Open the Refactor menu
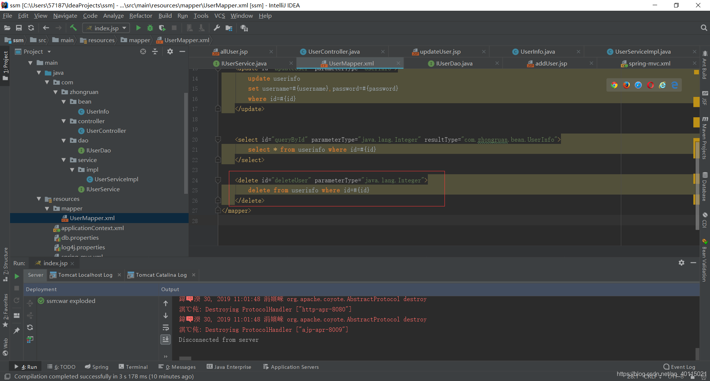The image size is (710, 381). (x=141, y=16)
